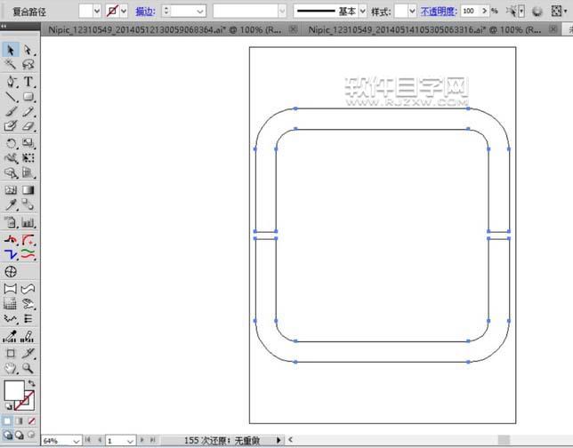Select the Scale tool
This screenshot has height=448, width=573.
pos(28,143)
